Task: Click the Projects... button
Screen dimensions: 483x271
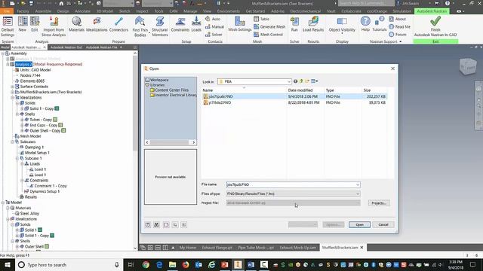Action: 379,203
